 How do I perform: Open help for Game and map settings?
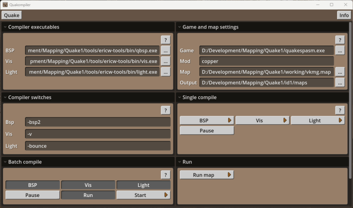pos(340,40)
